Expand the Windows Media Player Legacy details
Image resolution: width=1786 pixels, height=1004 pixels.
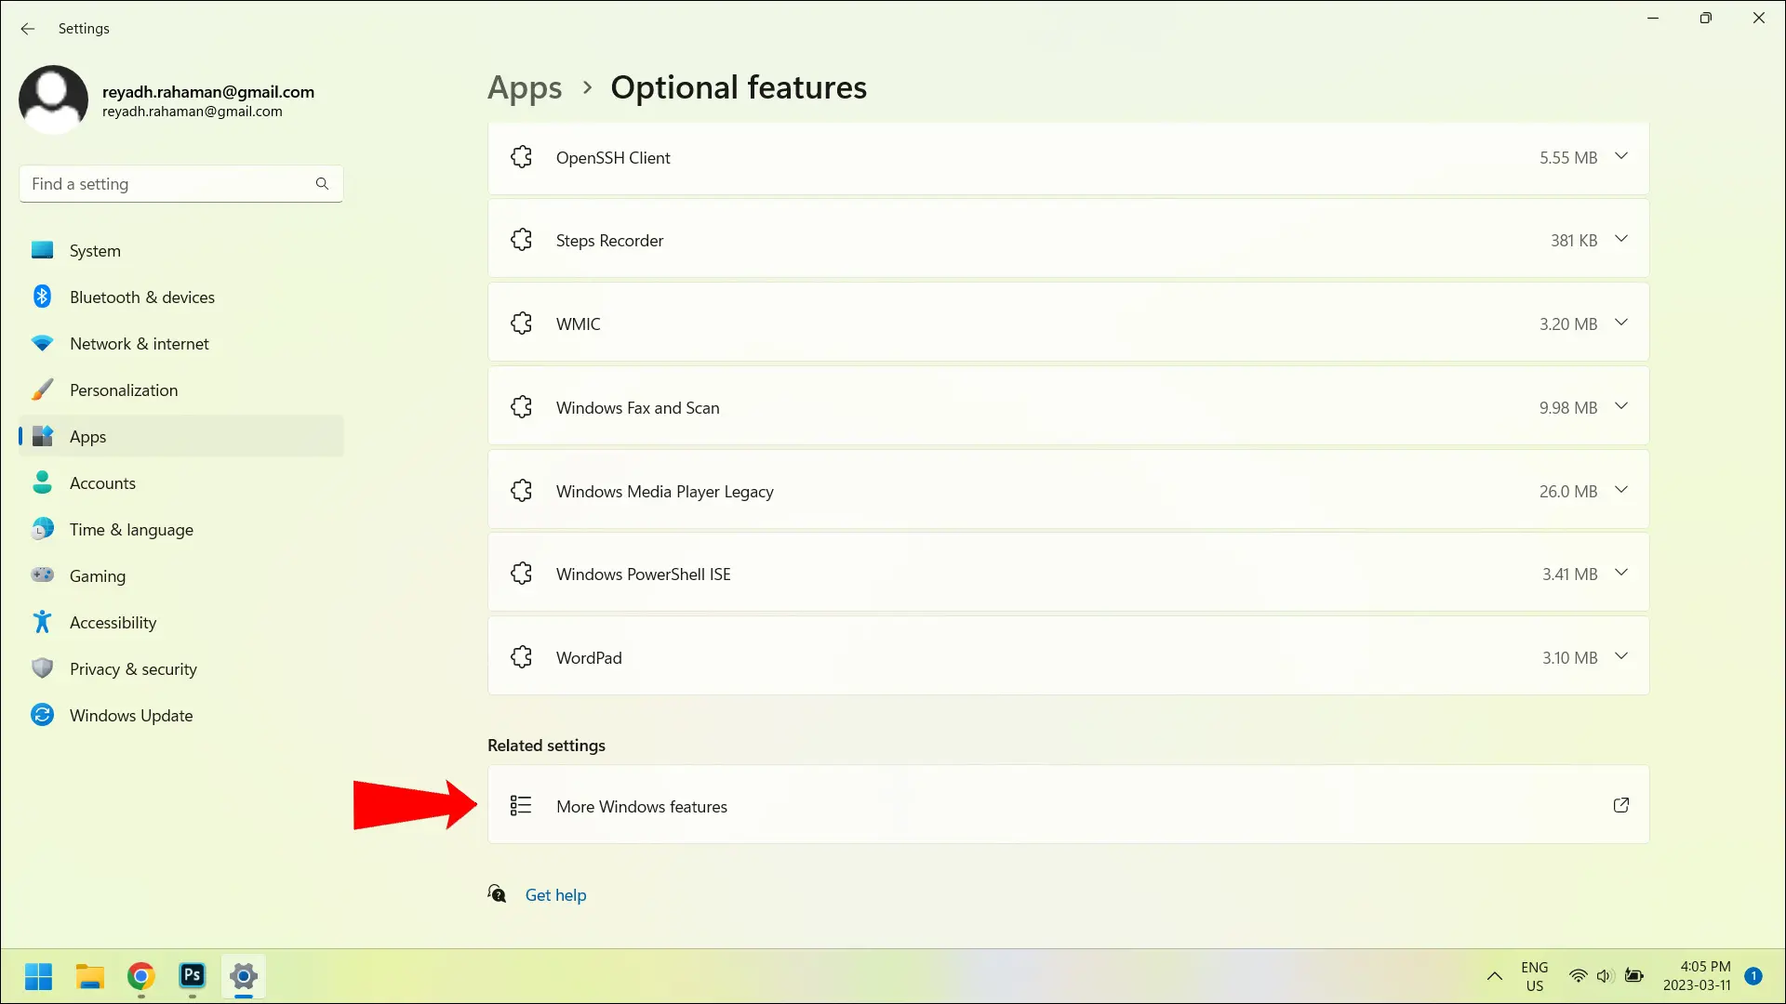[x=1620, y=490]
